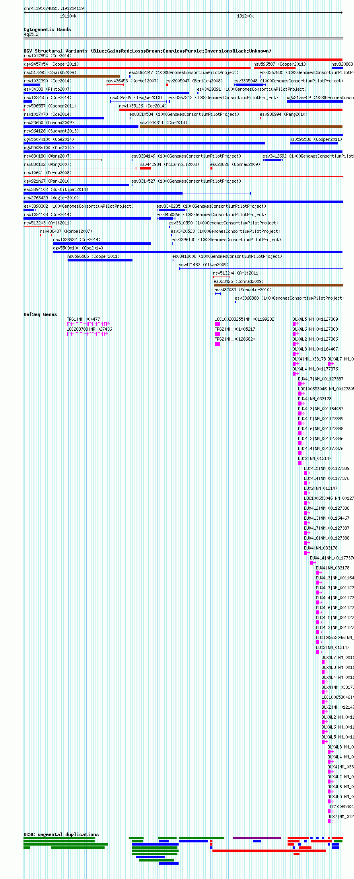
Task: Click the LOC100288255|NM_001199232 gene label
Action: point(244,319)
